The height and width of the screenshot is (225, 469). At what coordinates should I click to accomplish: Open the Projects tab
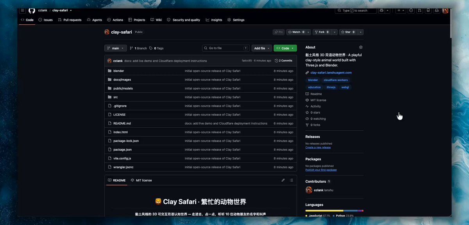136,20
